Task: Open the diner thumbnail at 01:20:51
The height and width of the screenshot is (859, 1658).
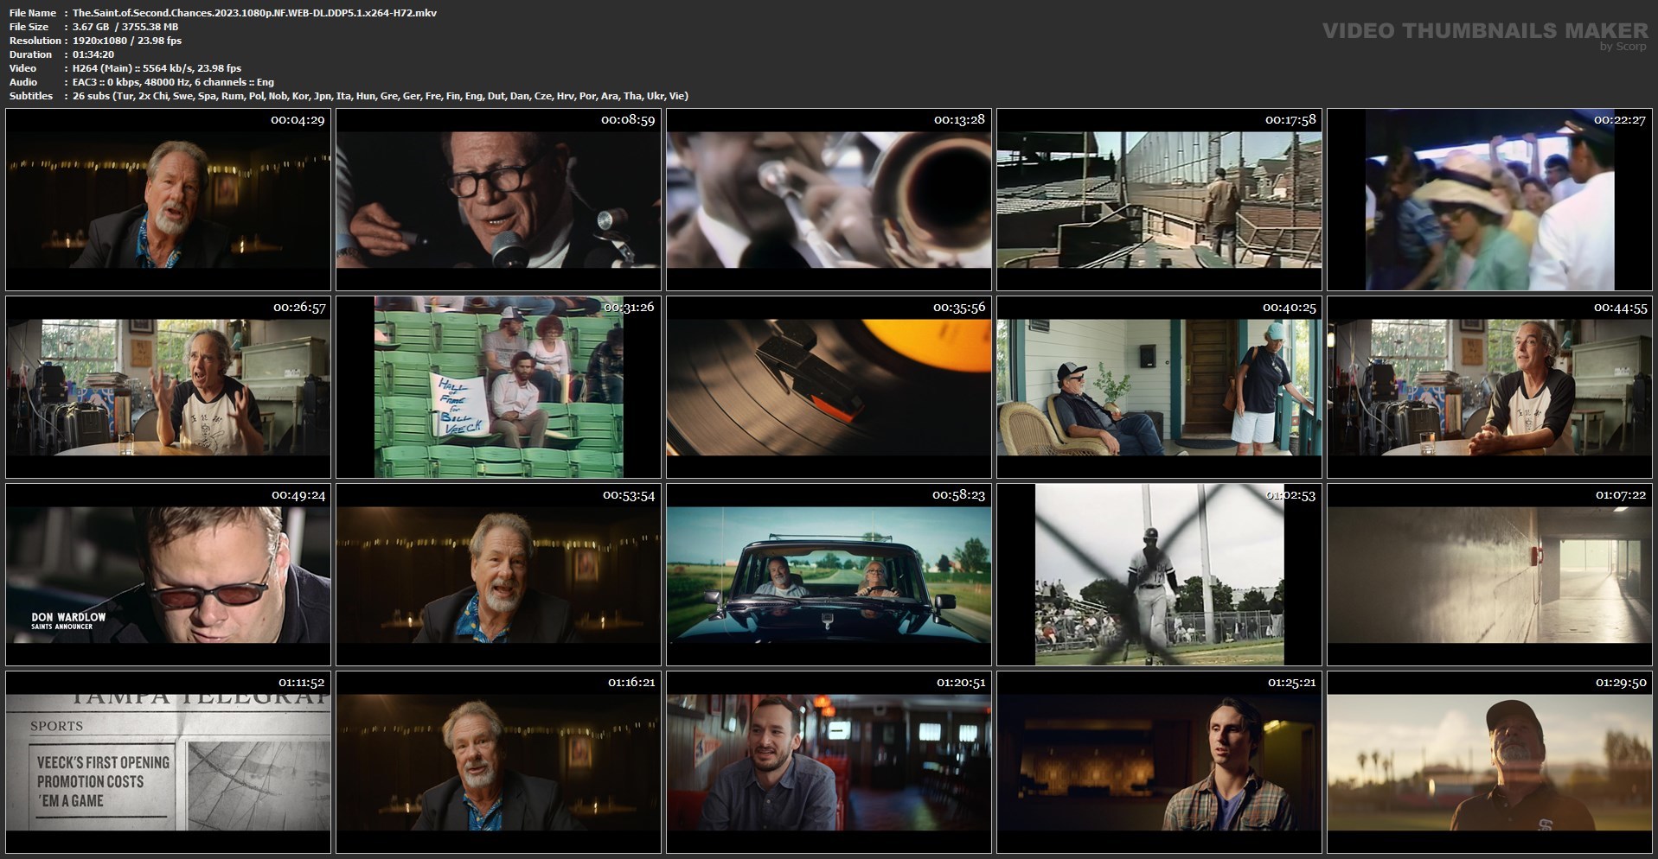Action: point(829,762)
